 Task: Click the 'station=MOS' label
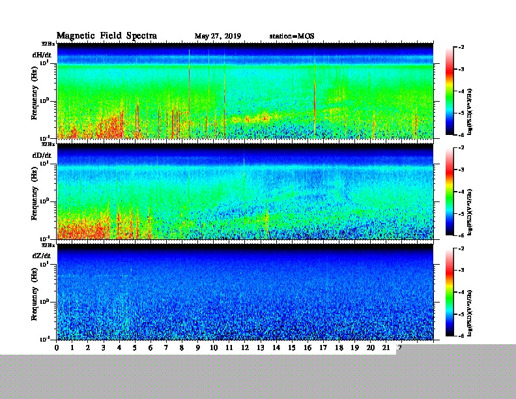tap(292, 37)
